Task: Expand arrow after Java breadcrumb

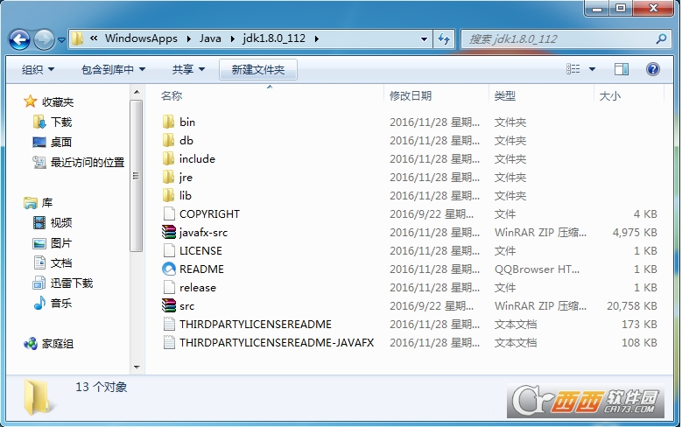Action: point(232,38)
